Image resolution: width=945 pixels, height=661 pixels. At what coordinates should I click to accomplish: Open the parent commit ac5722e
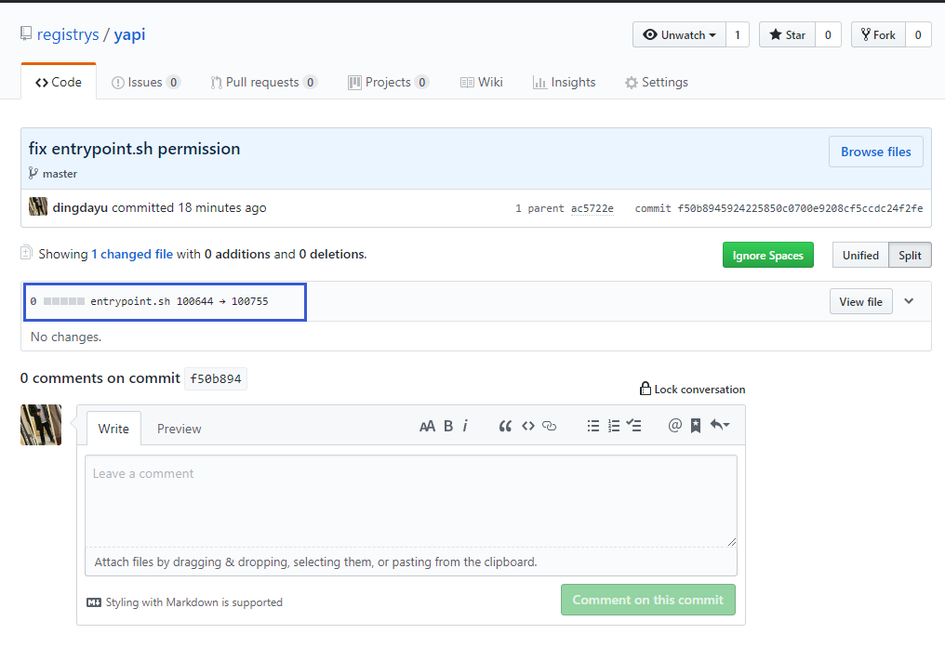coord(592,208)
